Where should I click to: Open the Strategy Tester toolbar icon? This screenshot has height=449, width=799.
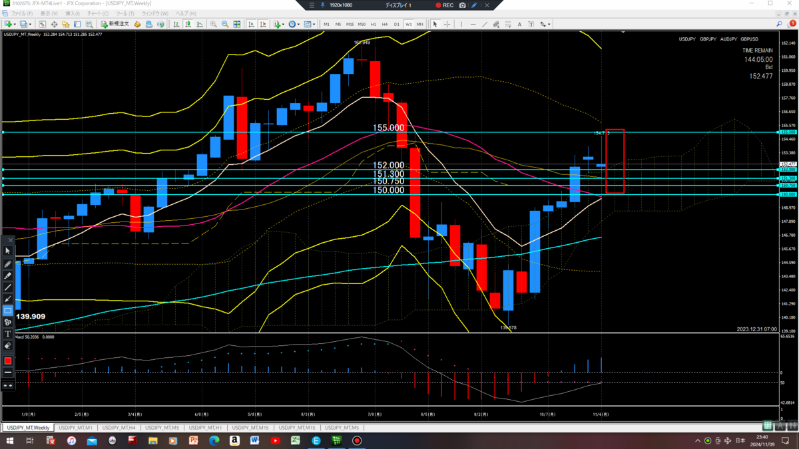(89, 24)
